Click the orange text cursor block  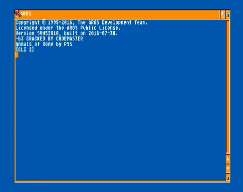16,54
